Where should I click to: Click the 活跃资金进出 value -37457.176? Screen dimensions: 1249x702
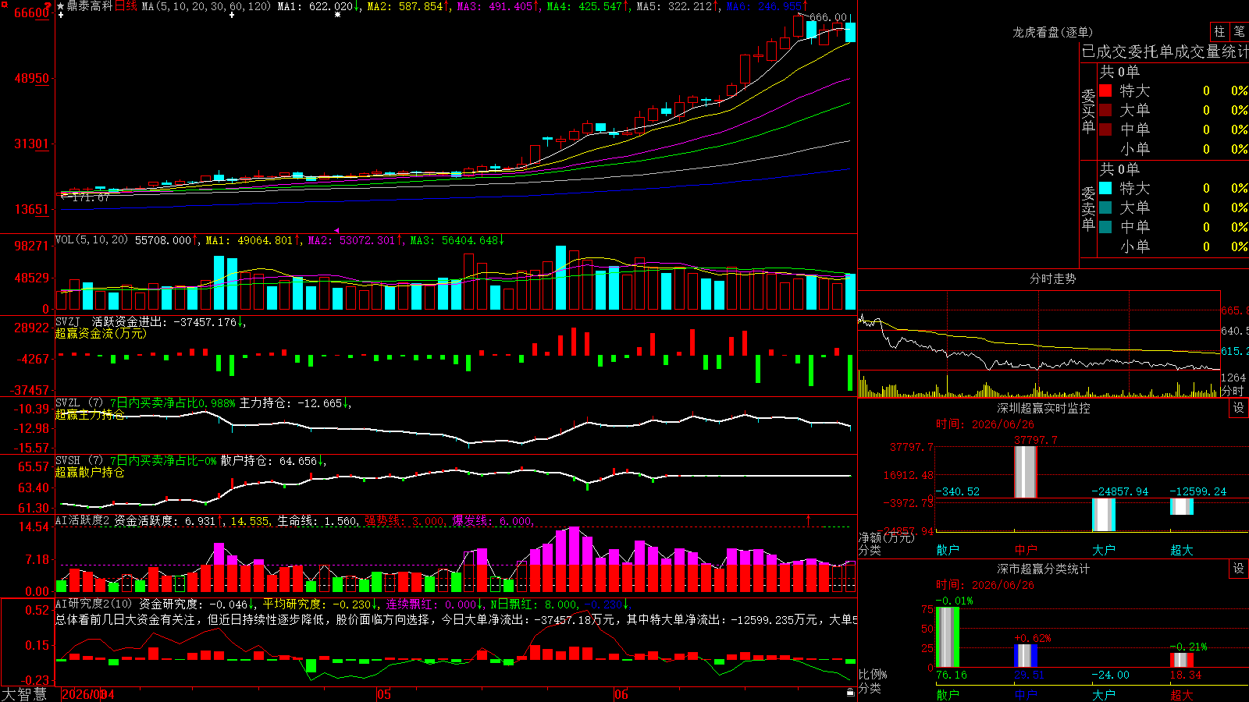click(205, 322)
